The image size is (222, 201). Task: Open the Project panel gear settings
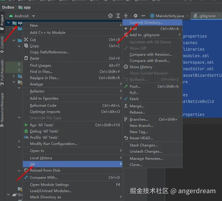136,16
